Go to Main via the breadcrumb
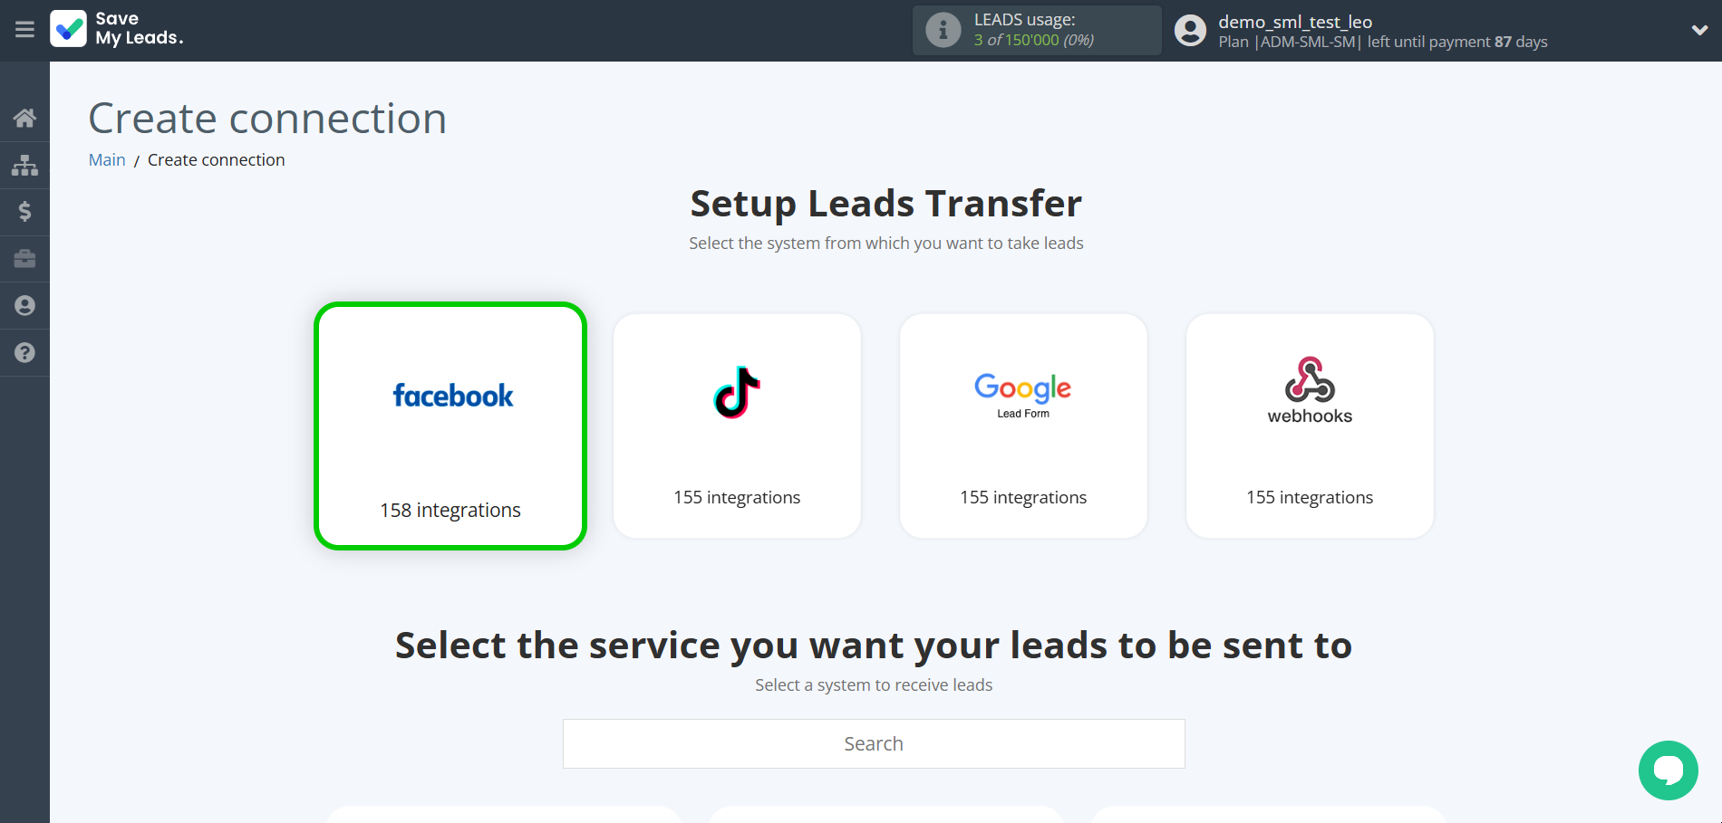This screenshot has width=1722, height=823. coord(107,159)
